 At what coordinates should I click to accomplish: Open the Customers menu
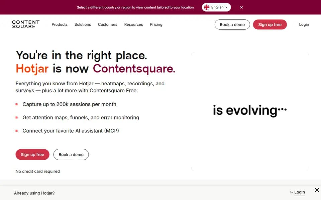pyautogui.click(x=107, y=24)
